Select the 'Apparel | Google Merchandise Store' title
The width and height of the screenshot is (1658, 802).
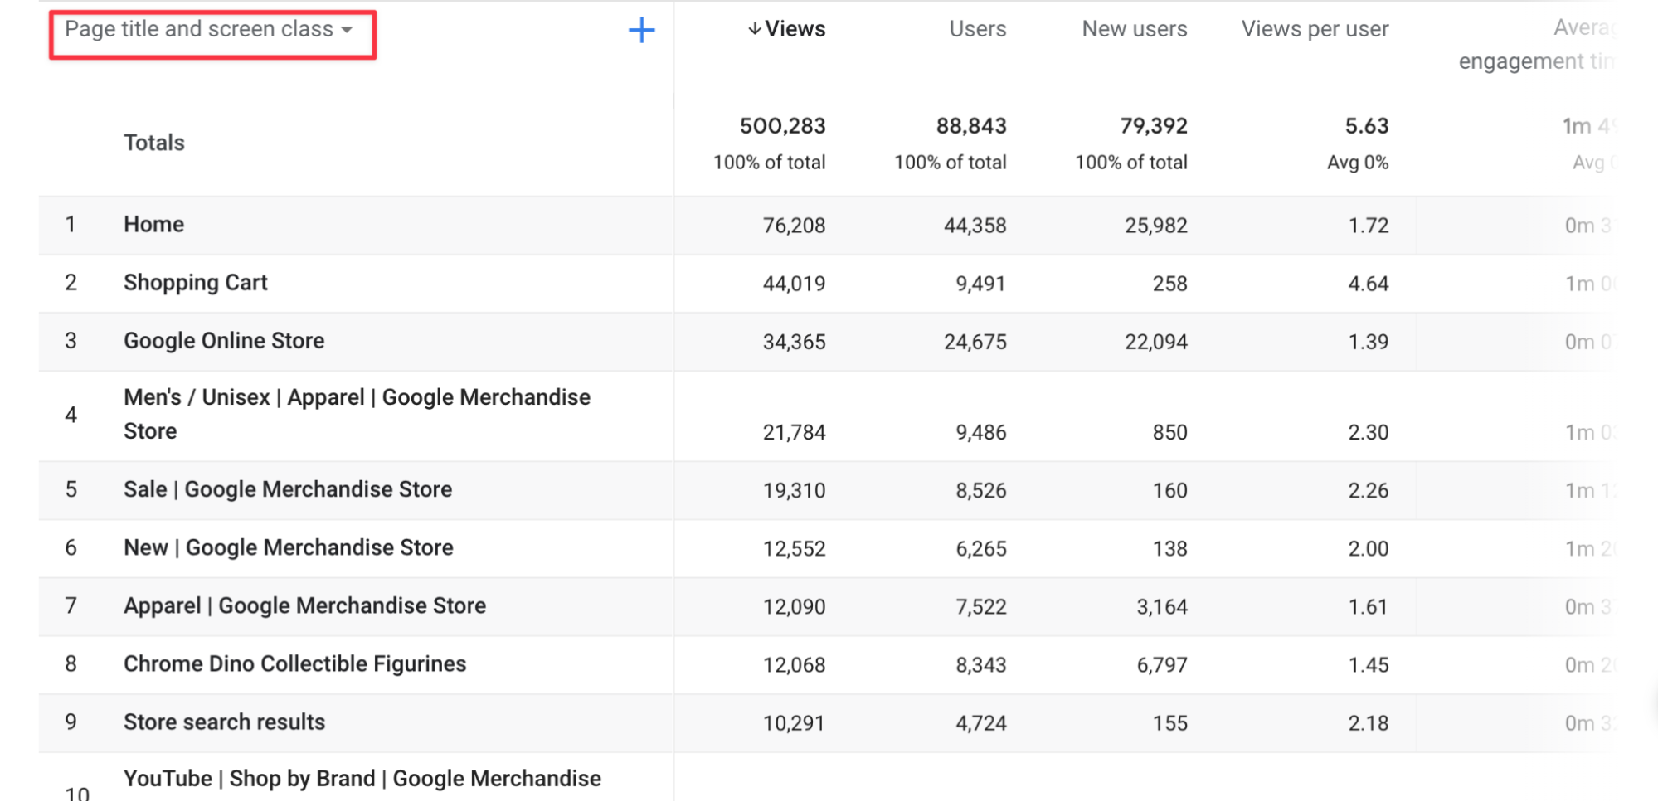(305, 606)
